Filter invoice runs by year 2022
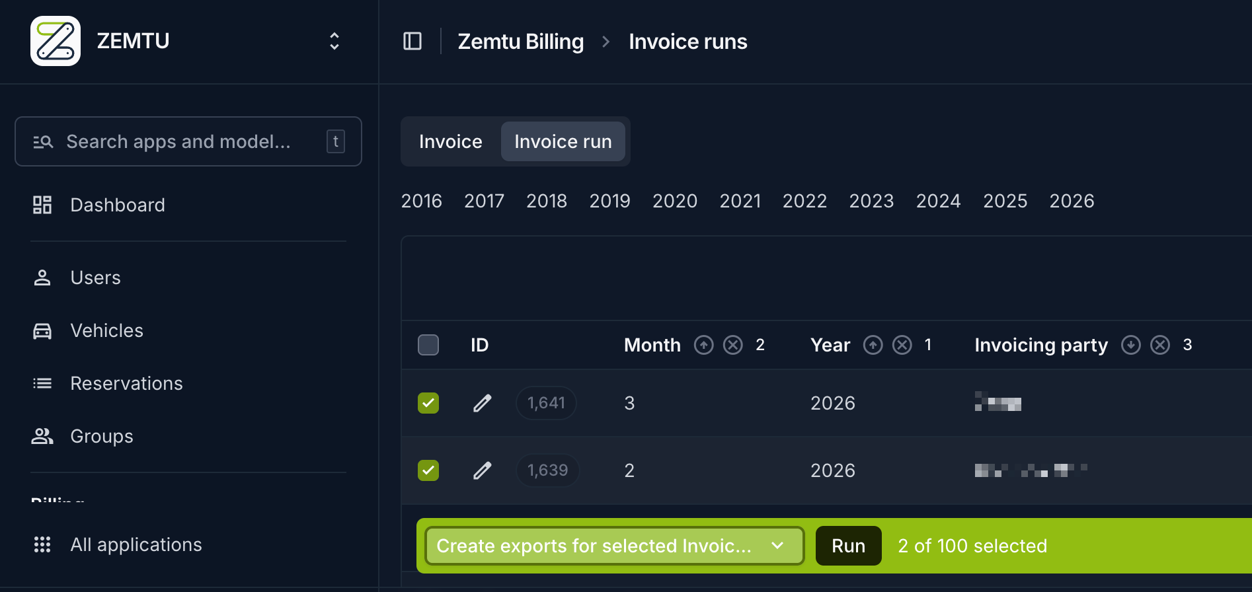The height and width of the screenshot is (592, 1252). click(x=805, y=201)
